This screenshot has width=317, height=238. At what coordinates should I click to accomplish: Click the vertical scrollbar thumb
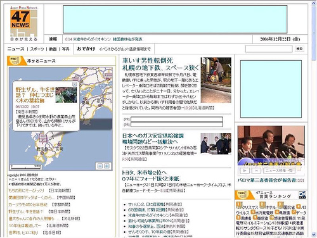tap(314, 33)
